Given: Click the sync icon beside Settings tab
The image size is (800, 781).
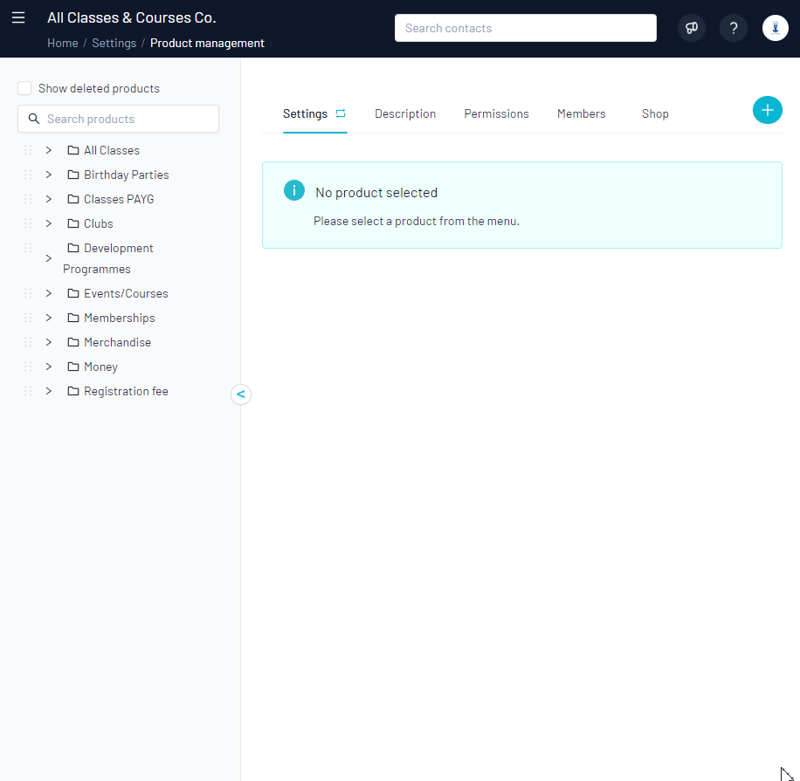Looking at the screenshot, I should click(341, 113).
